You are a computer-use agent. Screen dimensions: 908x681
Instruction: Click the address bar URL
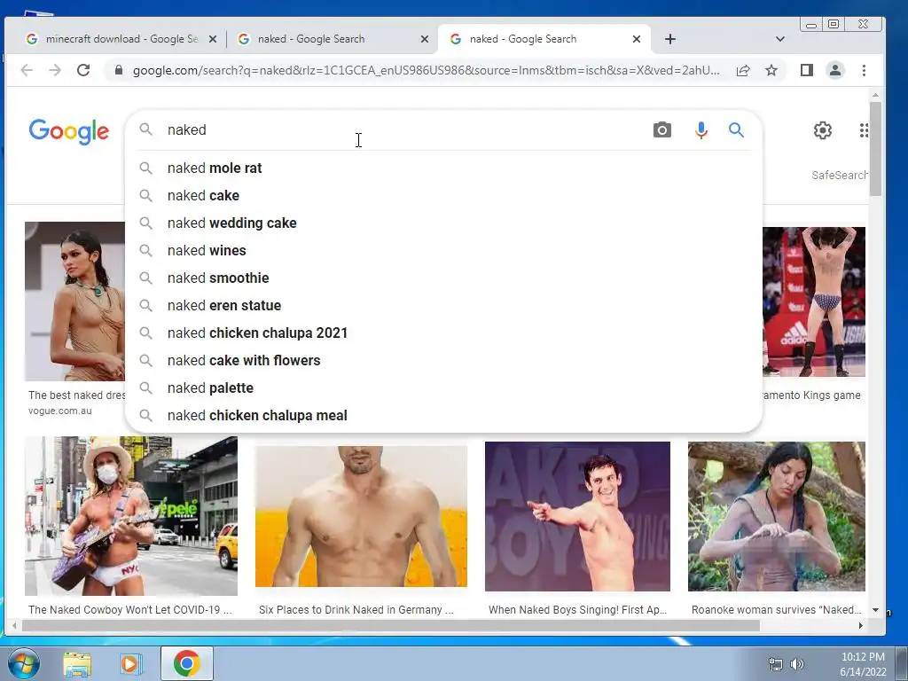click(427, 70)
